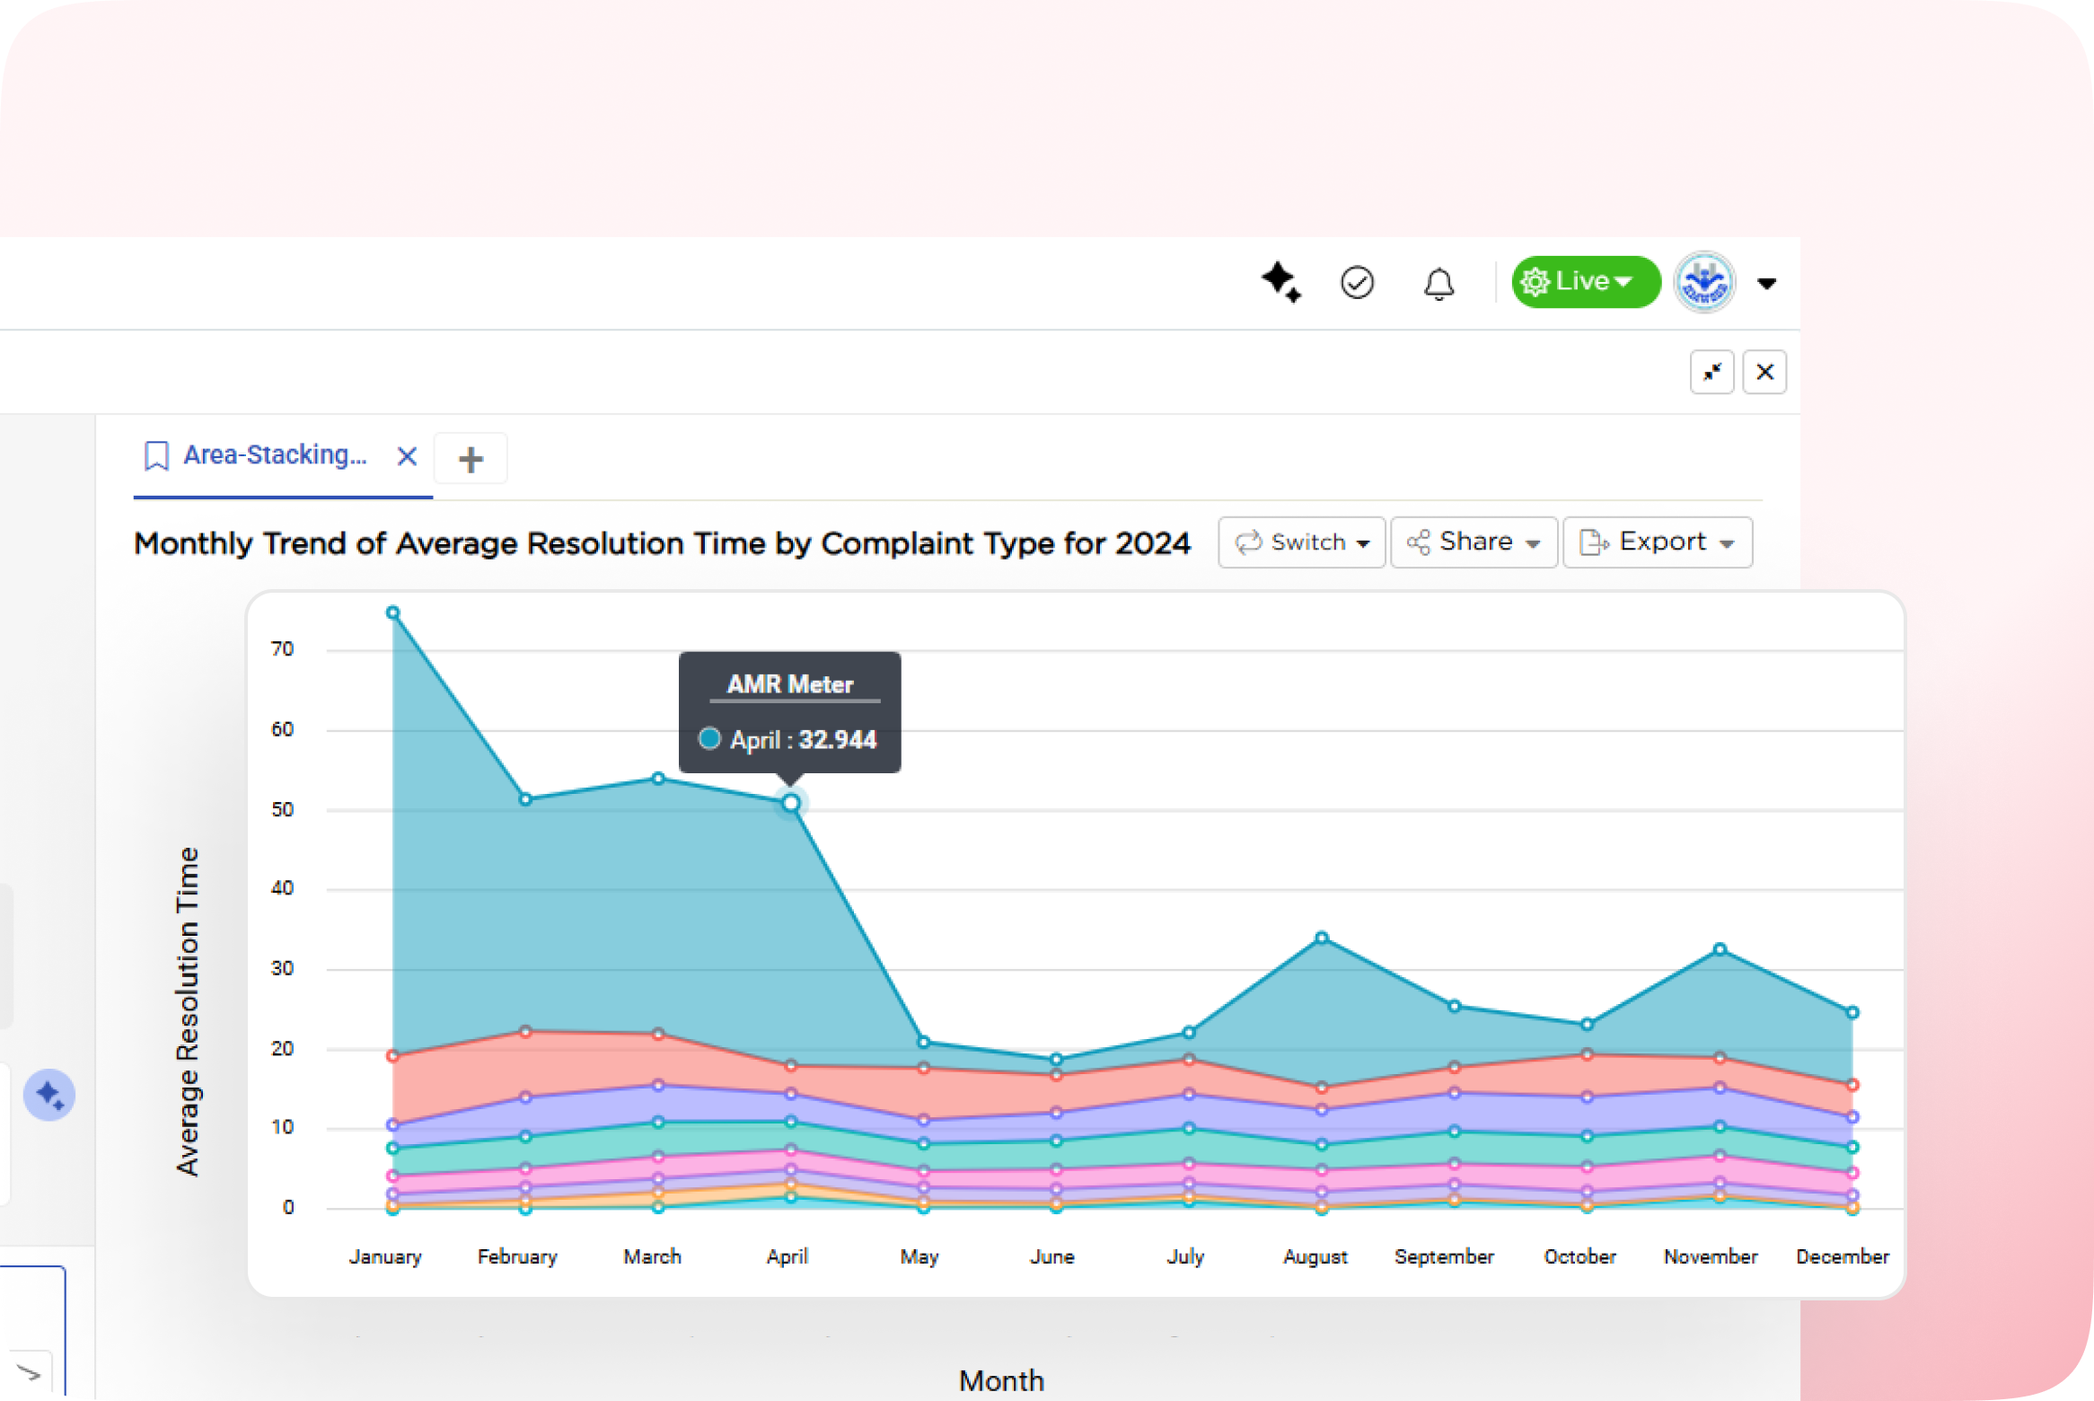
Task: Close the Area-Stacking tab
Action: click(407, 456)
